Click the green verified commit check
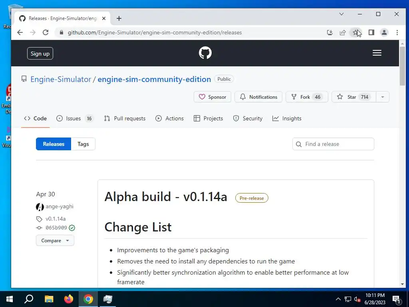This screenshot has width=409, height=307. click(72, 228)
